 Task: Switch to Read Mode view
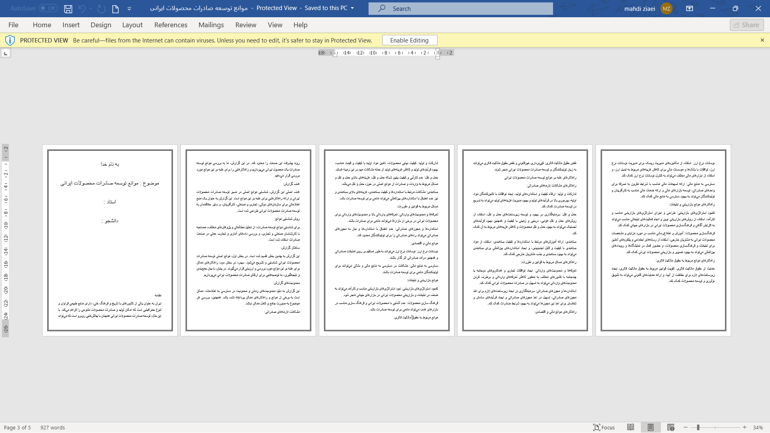630,427
